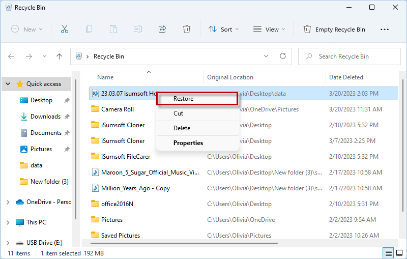Go up one folder level
The height and width of the screenshot is (259, 407).
coord(59,56)
